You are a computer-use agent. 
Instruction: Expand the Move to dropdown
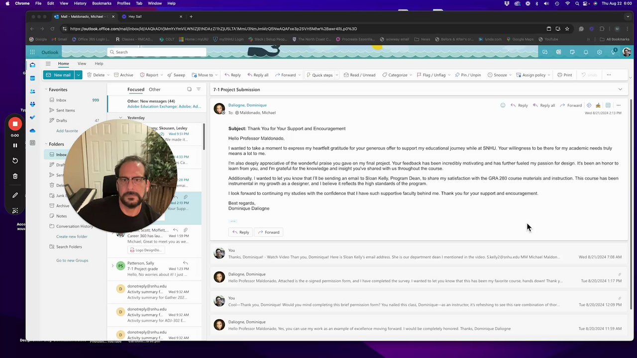pyautogui.click(x=217, y=75)
